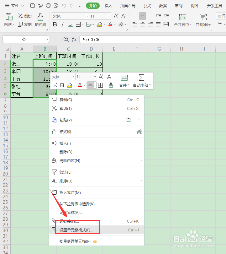This screenshot has width=226, height=254.
Task: Click the Undo arrow icon
Action: (x=64, y=6)
